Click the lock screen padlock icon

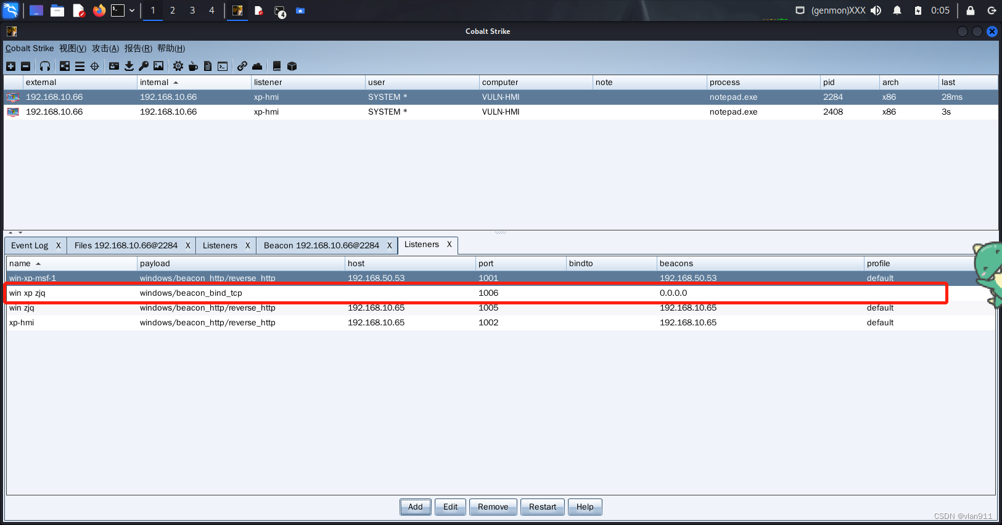(x=971, y=10)
